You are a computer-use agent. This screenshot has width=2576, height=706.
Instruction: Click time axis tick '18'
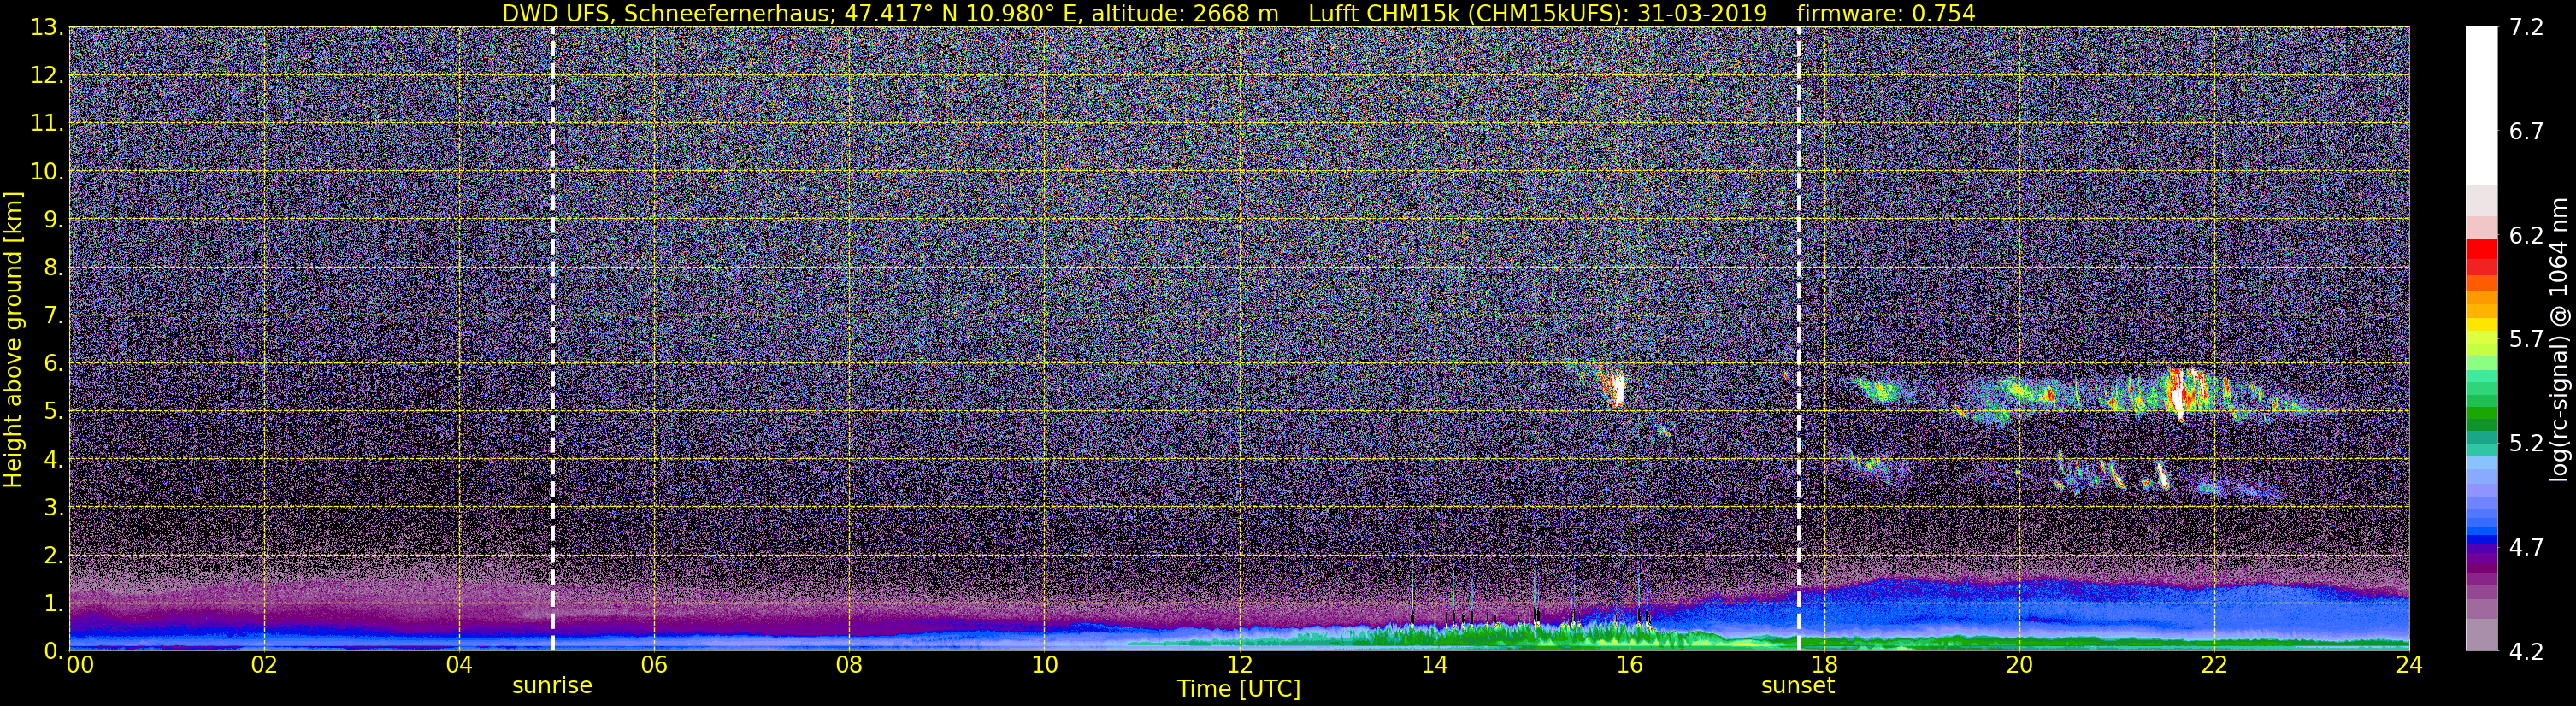(1824, 665)
